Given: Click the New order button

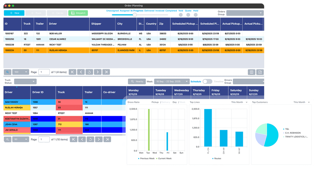Looking at the screenshot, I should coord(14,13).
